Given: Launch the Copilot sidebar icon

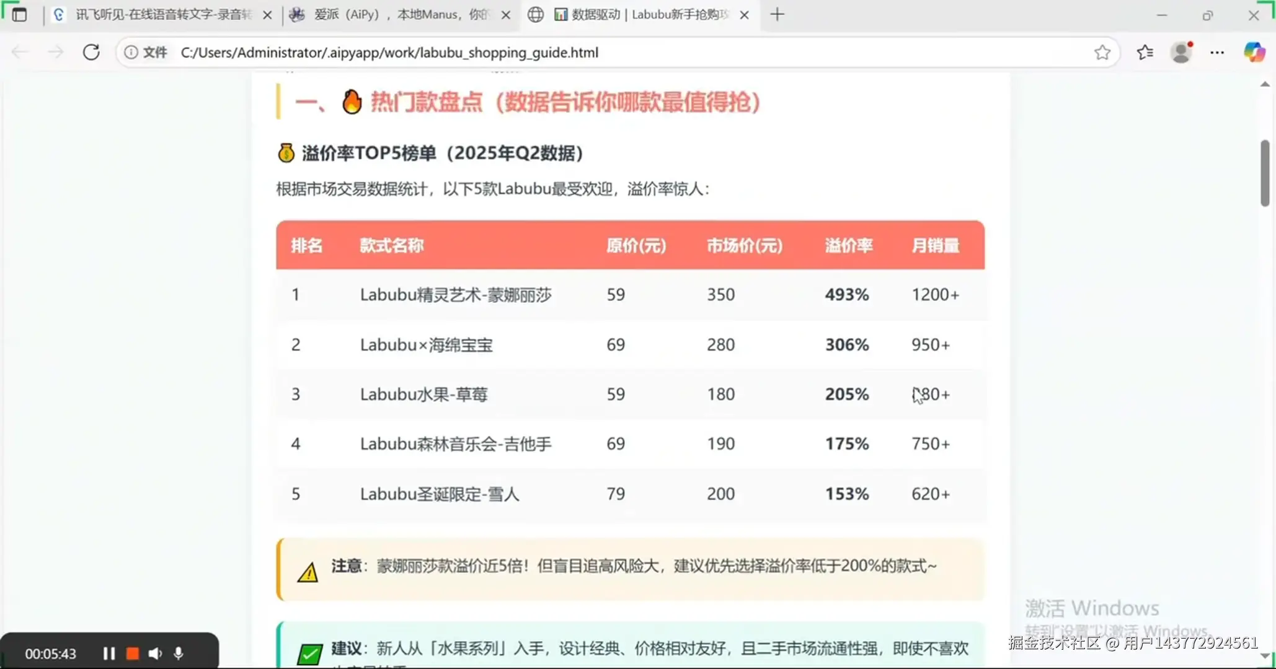Looking at the screenshot, I should pyautogui.click(x=1254, y=53).
